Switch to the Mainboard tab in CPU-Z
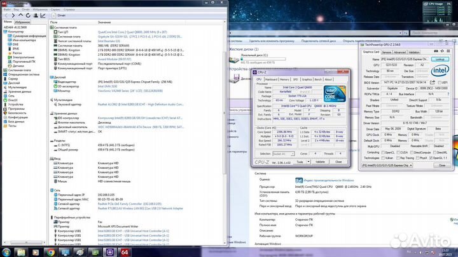This screenshot has height=257, width=458. pos(271,79)
